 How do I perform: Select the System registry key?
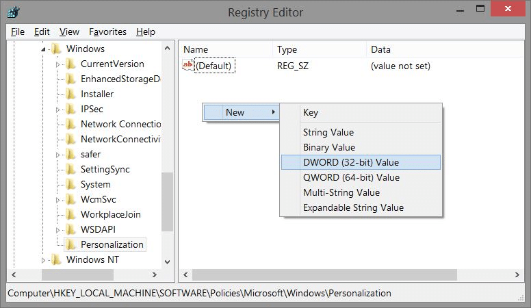(x=95, y=184)
